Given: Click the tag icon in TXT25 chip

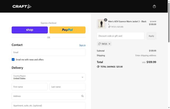Looking at the screenshot, I should (99, 44).
